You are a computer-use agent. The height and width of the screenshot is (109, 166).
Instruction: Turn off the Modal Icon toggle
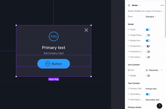[148, 41]
